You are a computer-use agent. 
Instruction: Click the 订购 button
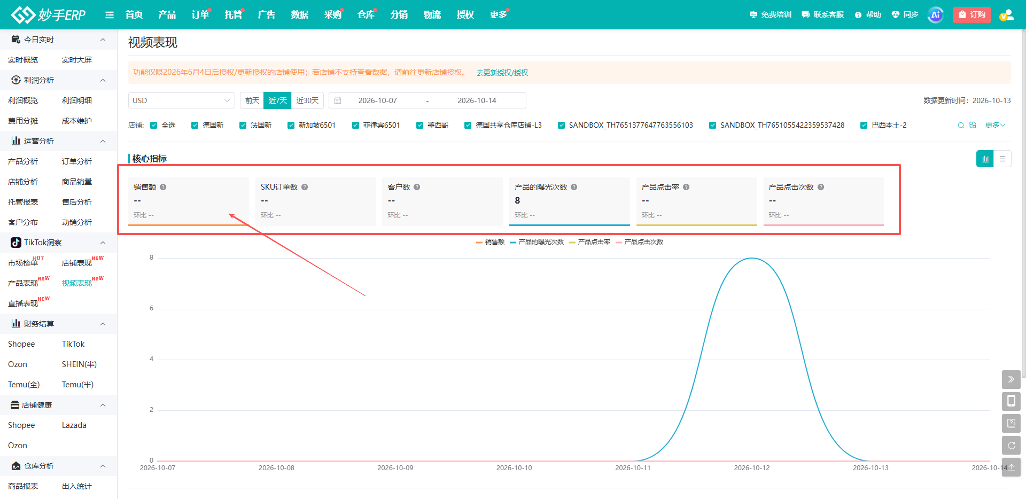(x=972, y=15)
